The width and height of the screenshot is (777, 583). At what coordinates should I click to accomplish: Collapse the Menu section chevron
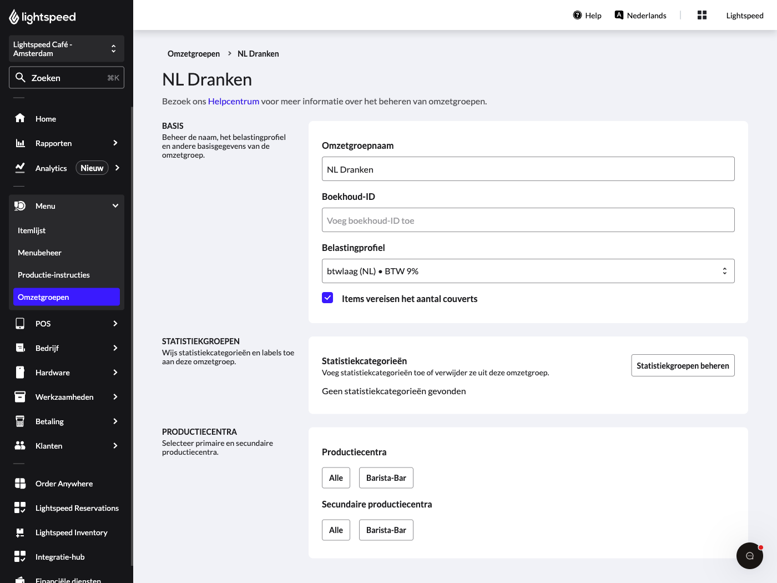[x=115, y=205]
